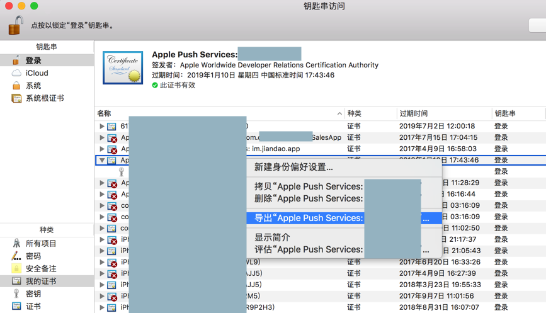
Task: Expand the certificate expiring 2017年4月9日 16:27:39
Action: coord(101,273)
